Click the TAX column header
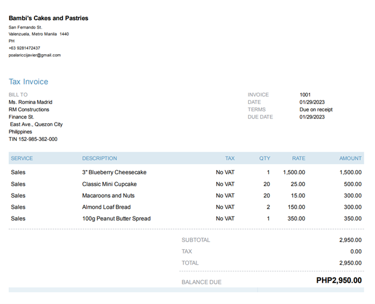 click(230, 158)
